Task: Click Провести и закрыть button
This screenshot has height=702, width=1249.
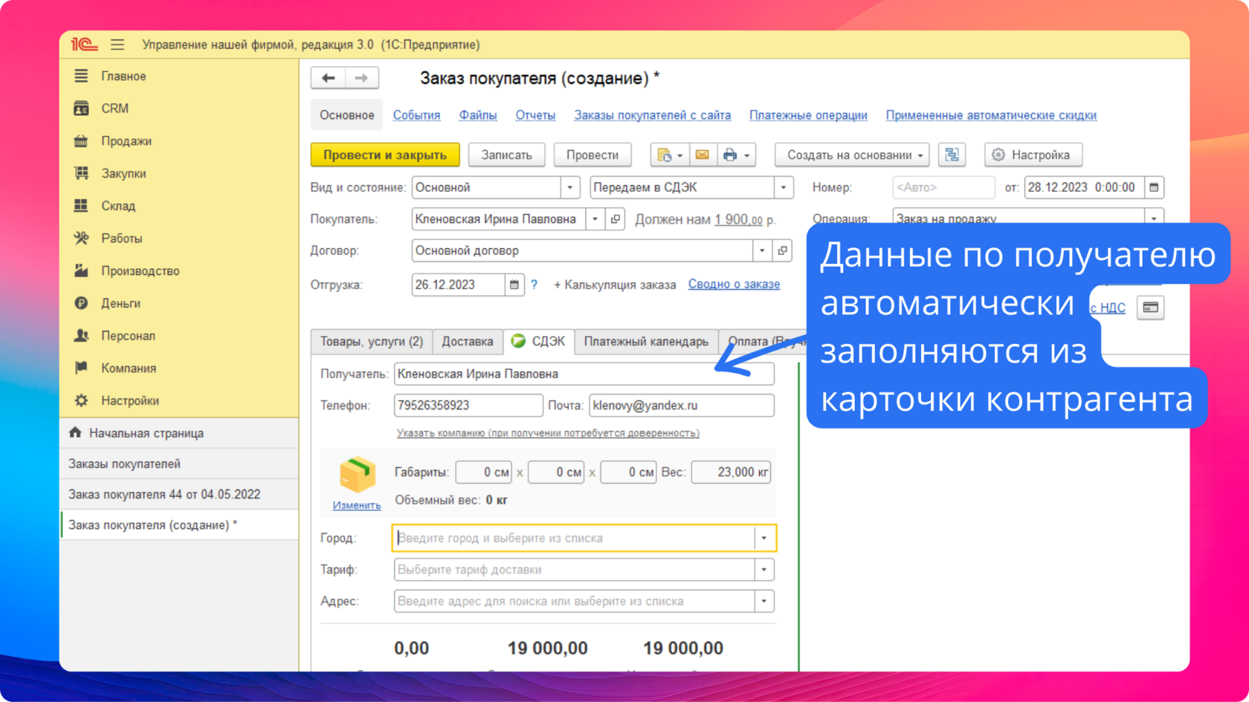Action: (x=385, y=155)
